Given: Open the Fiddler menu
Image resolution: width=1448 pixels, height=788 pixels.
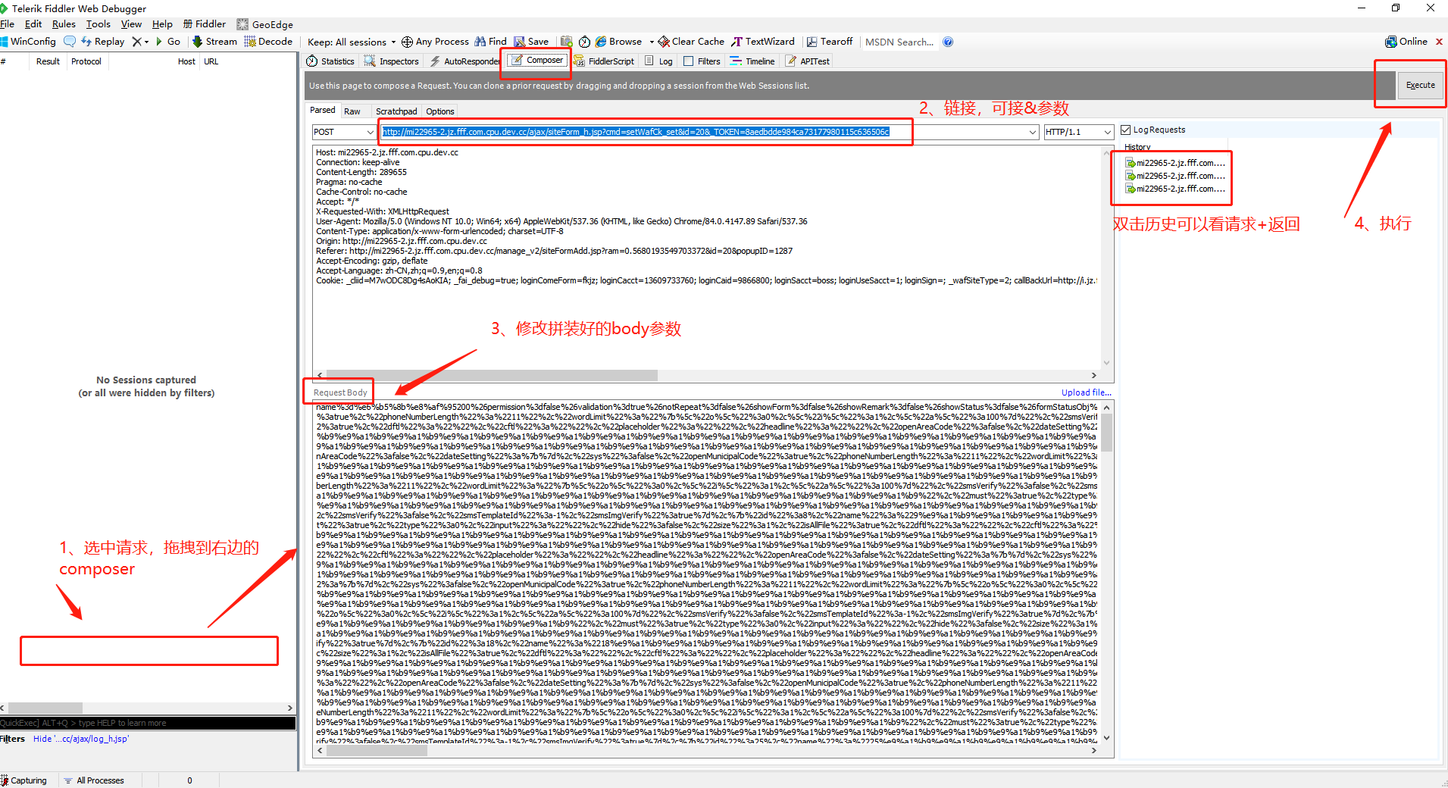Looking at the screenshot, I should (x=205, y=24).
